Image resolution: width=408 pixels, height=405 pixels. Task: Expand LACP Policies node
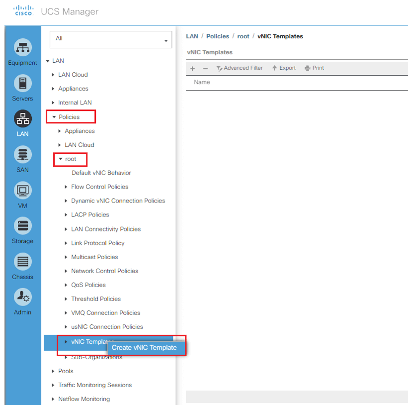66,214
